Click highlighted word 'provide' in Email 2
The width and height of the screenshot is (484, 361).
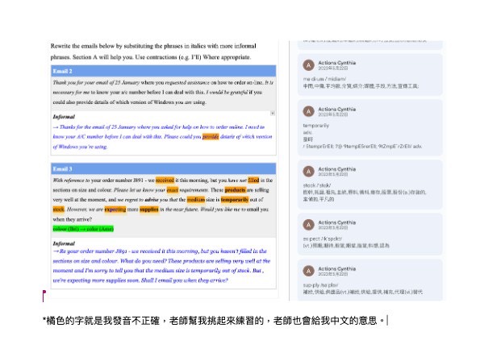[211, 137]
